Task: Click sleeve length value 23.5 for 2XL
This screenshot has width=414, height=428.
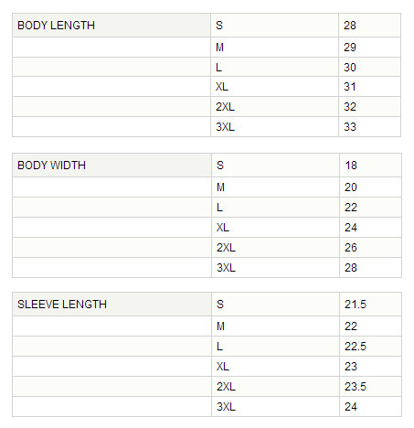Action: click(370, 387)
